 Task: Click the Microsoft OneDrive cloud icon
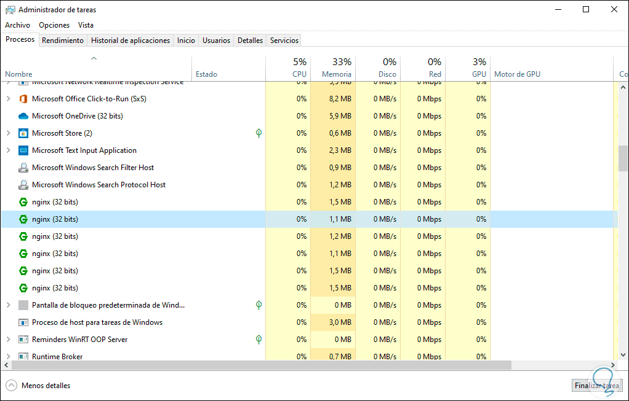coord(23,116)
